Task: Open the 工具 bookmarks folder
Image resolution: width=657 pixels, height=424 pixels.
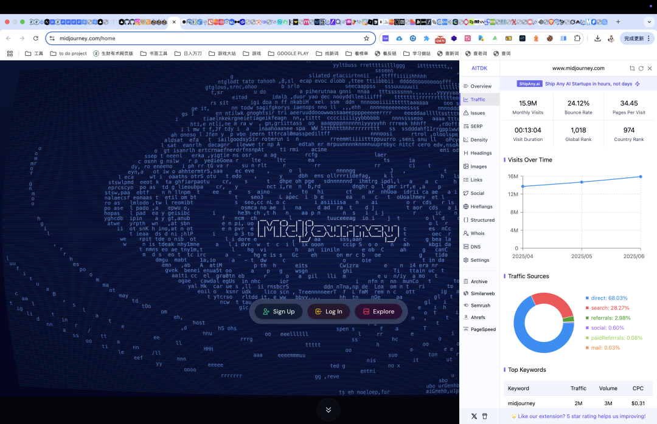Action: pos(34,53)
